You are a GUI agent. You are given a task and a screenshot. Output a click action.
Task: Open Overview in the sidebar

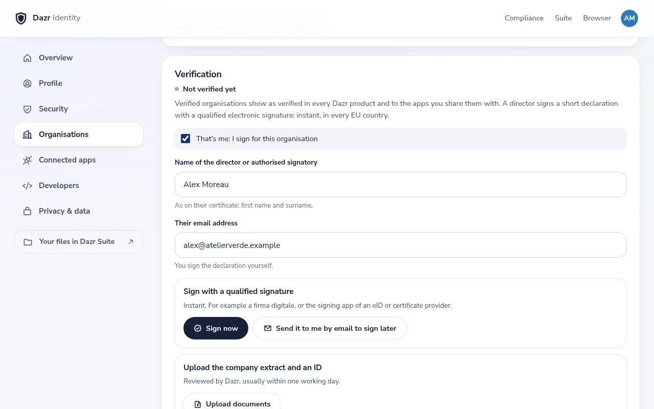79,58
